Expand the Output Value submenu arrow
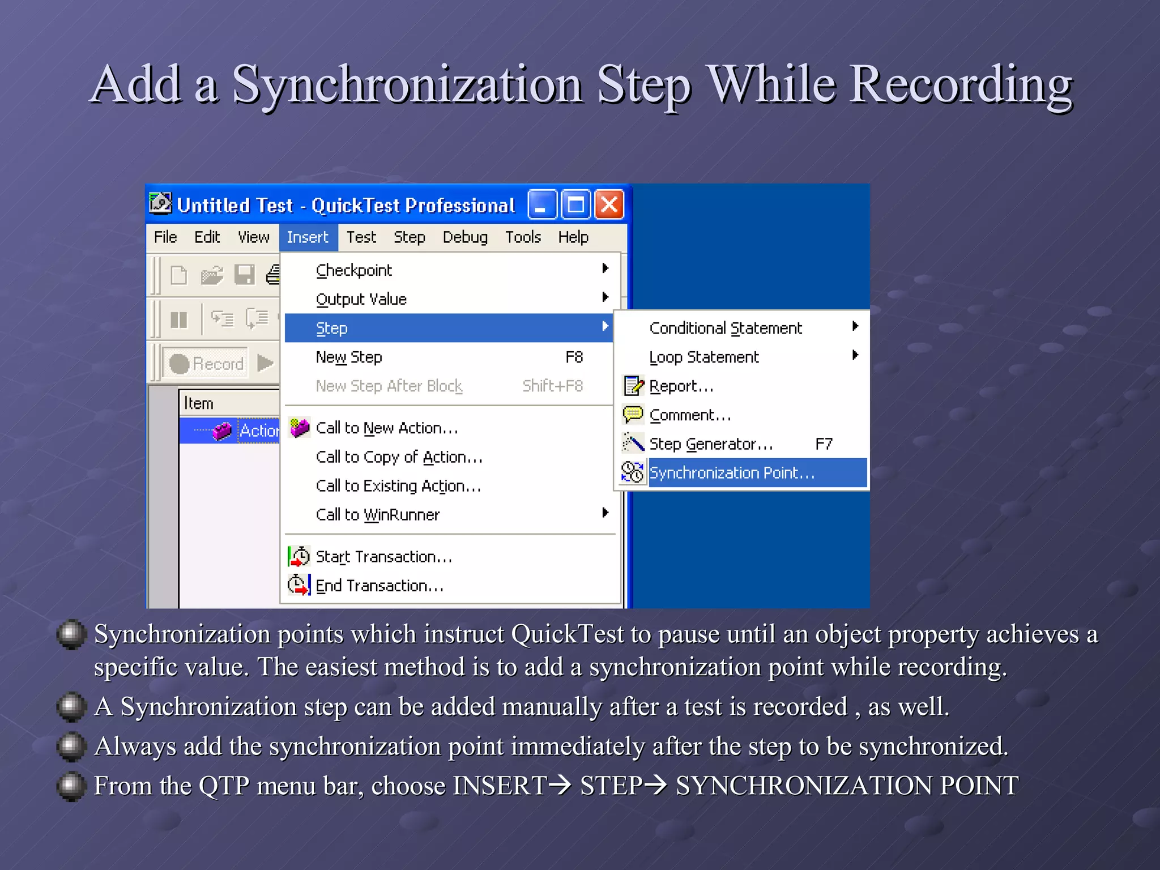 pyautogui.click(x=605, y=297)
